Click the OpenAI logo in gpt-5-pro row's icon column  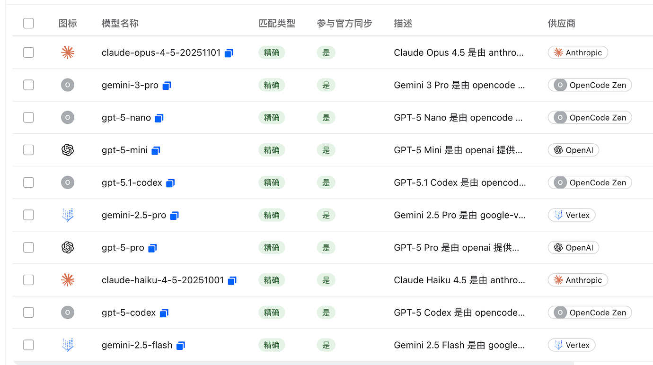pos(68,247)
